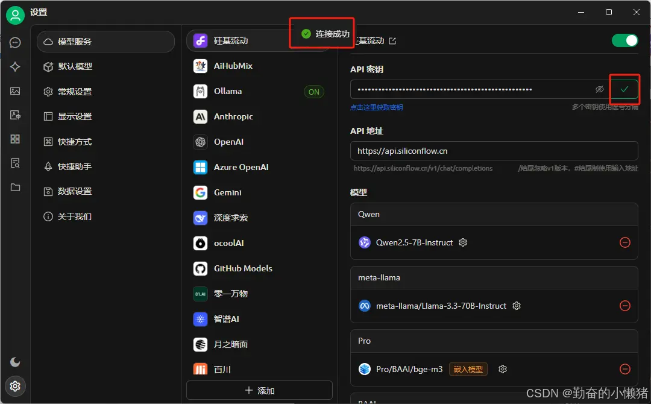Click the Ollama ON badge

(314, 92)
